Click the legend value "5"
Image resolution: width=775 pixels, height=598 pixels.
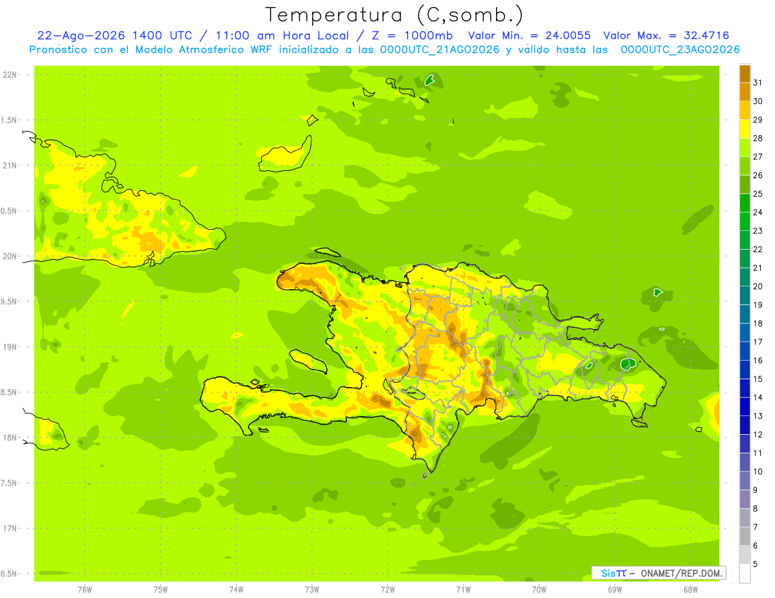[756, 564]
